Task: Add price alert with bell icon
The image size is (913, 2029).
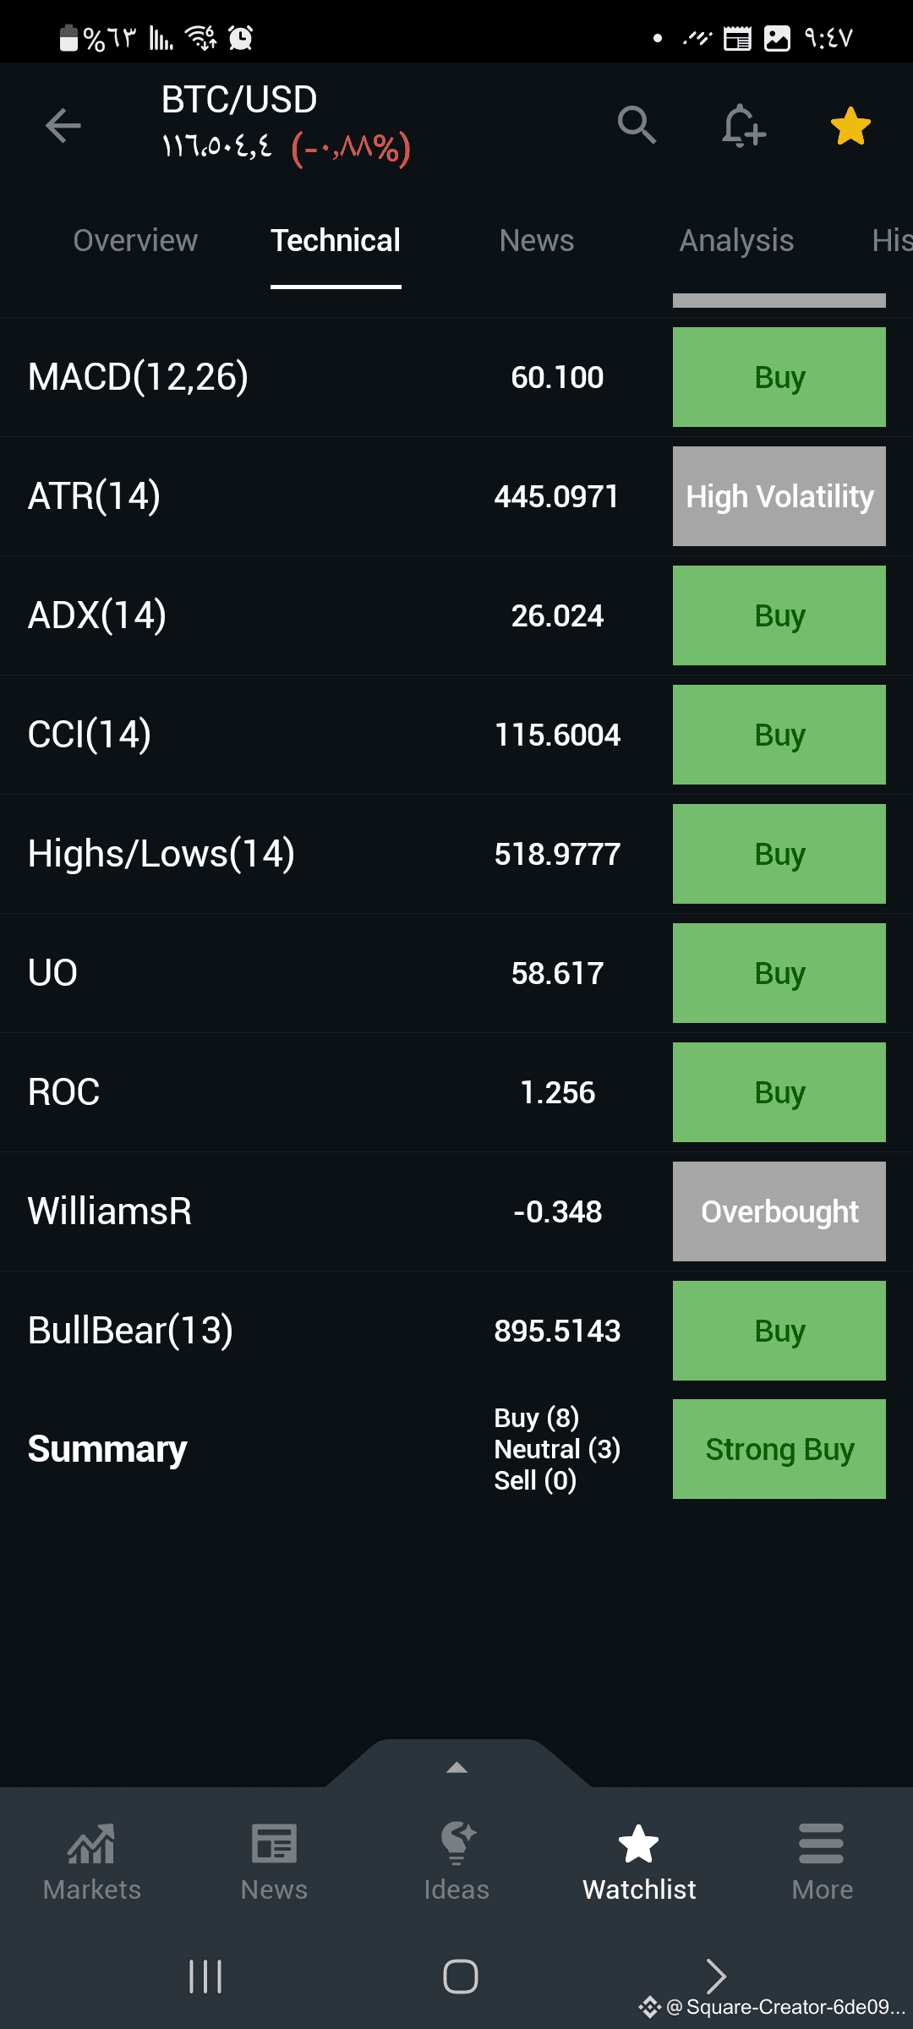Action: click(743, 126)
